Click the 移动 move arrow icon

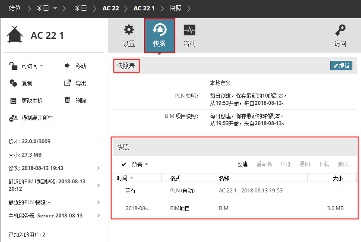click(67, 66)
